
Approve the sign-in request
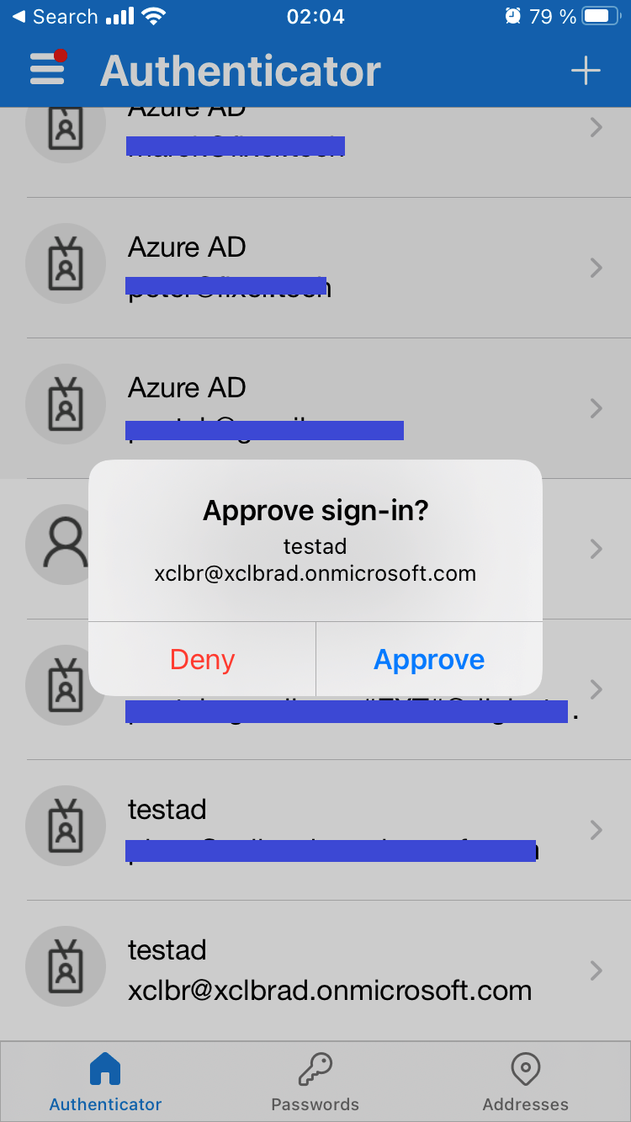coord(429,660)
